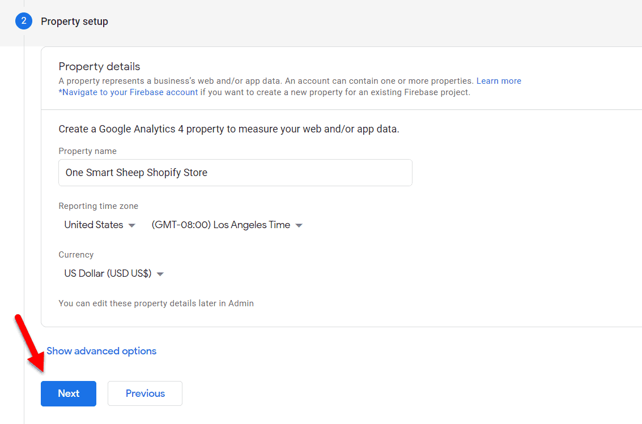Go back with the Previous button
This screenshot has width=642, height=424.
(x=145, y=393)
